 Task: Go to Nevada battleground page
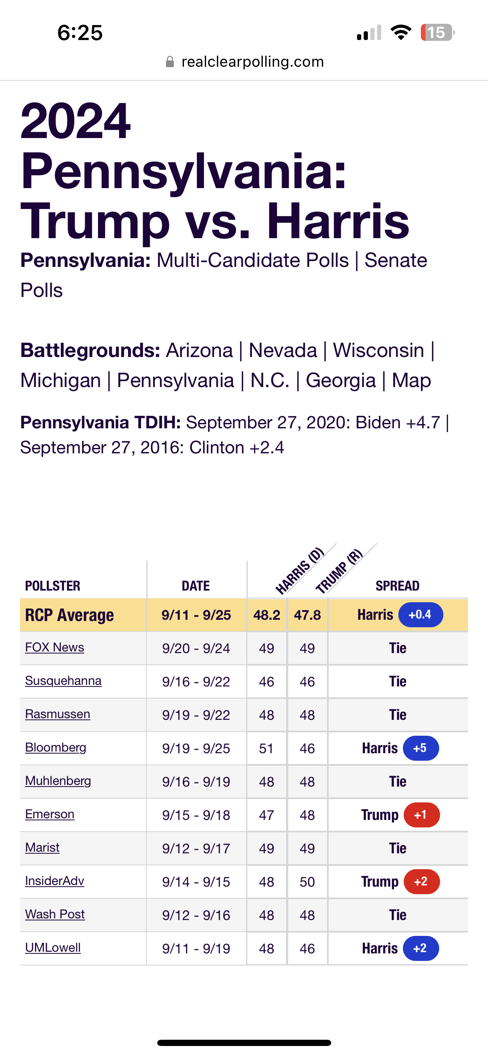point(283,350)
